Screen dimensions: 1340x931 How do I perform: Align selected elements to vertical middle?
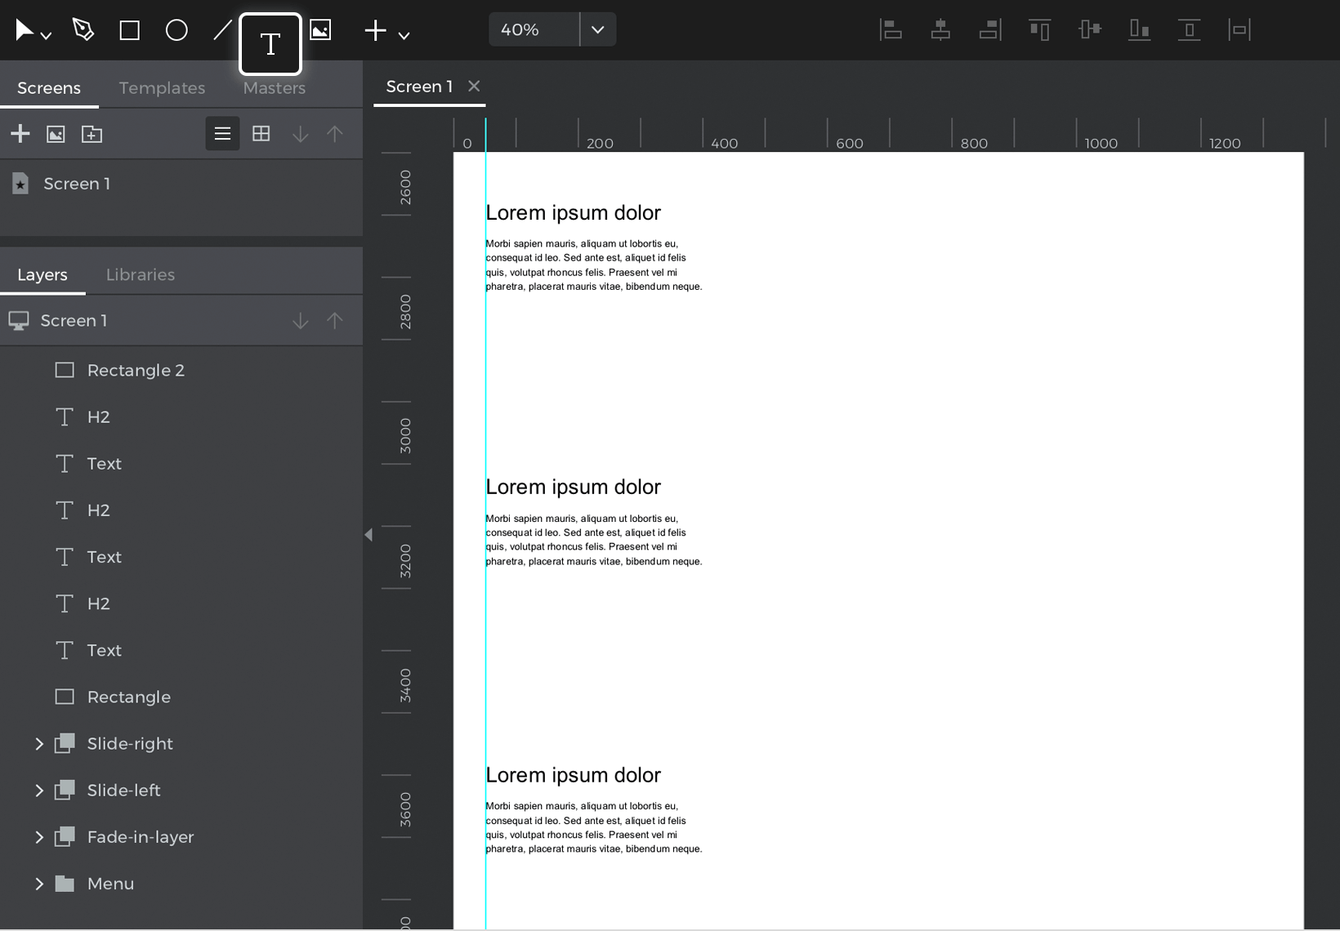click(1089, 30)
